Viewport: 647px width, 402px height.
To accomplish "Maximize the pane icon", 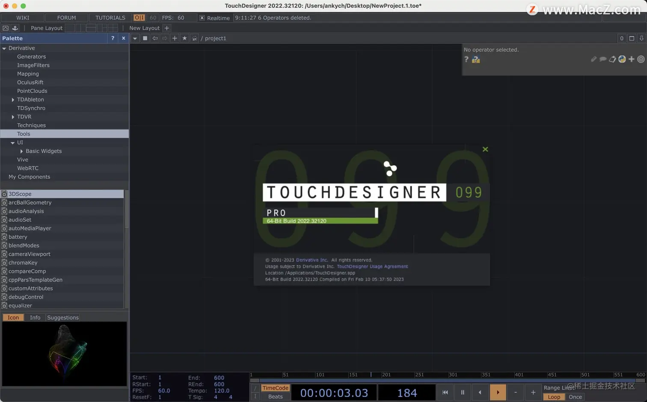I will click(x=632, y=38).
